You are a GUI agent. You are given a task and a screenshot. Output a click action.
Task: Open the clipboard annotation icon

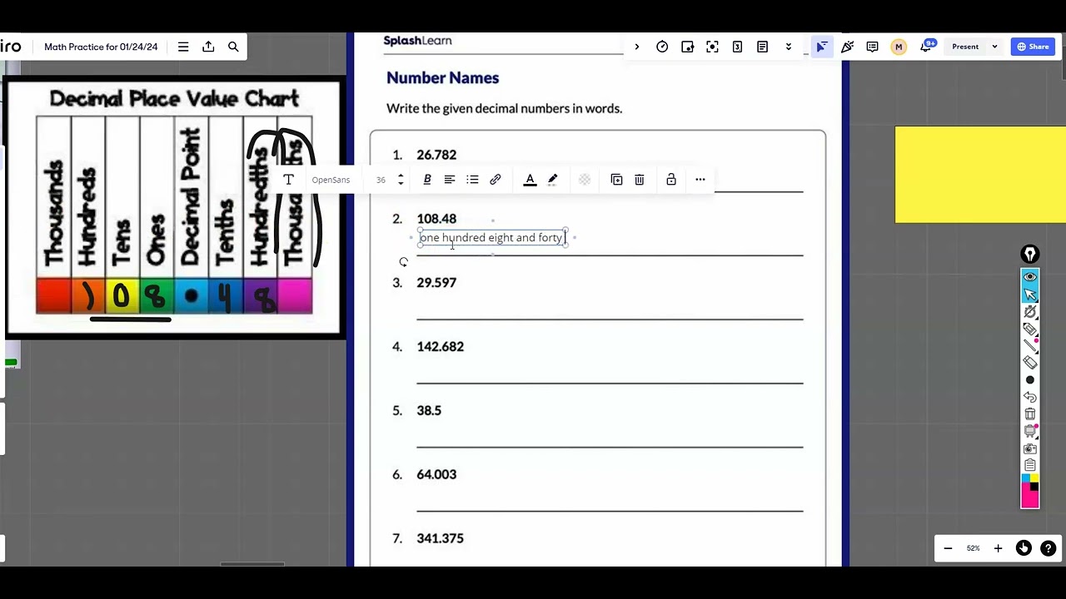[1030, 466]
